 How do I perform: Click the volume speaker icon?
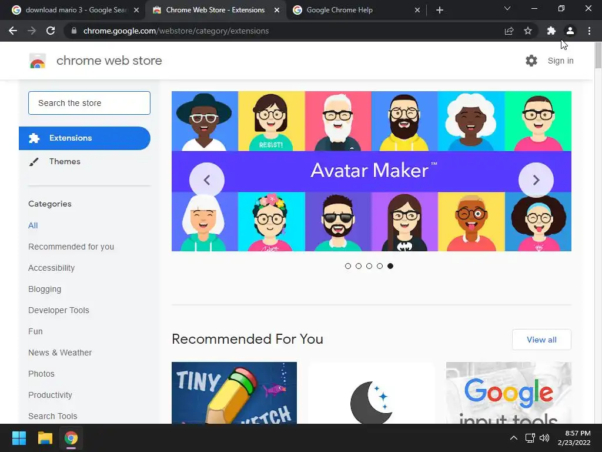[x=544, y=438]
